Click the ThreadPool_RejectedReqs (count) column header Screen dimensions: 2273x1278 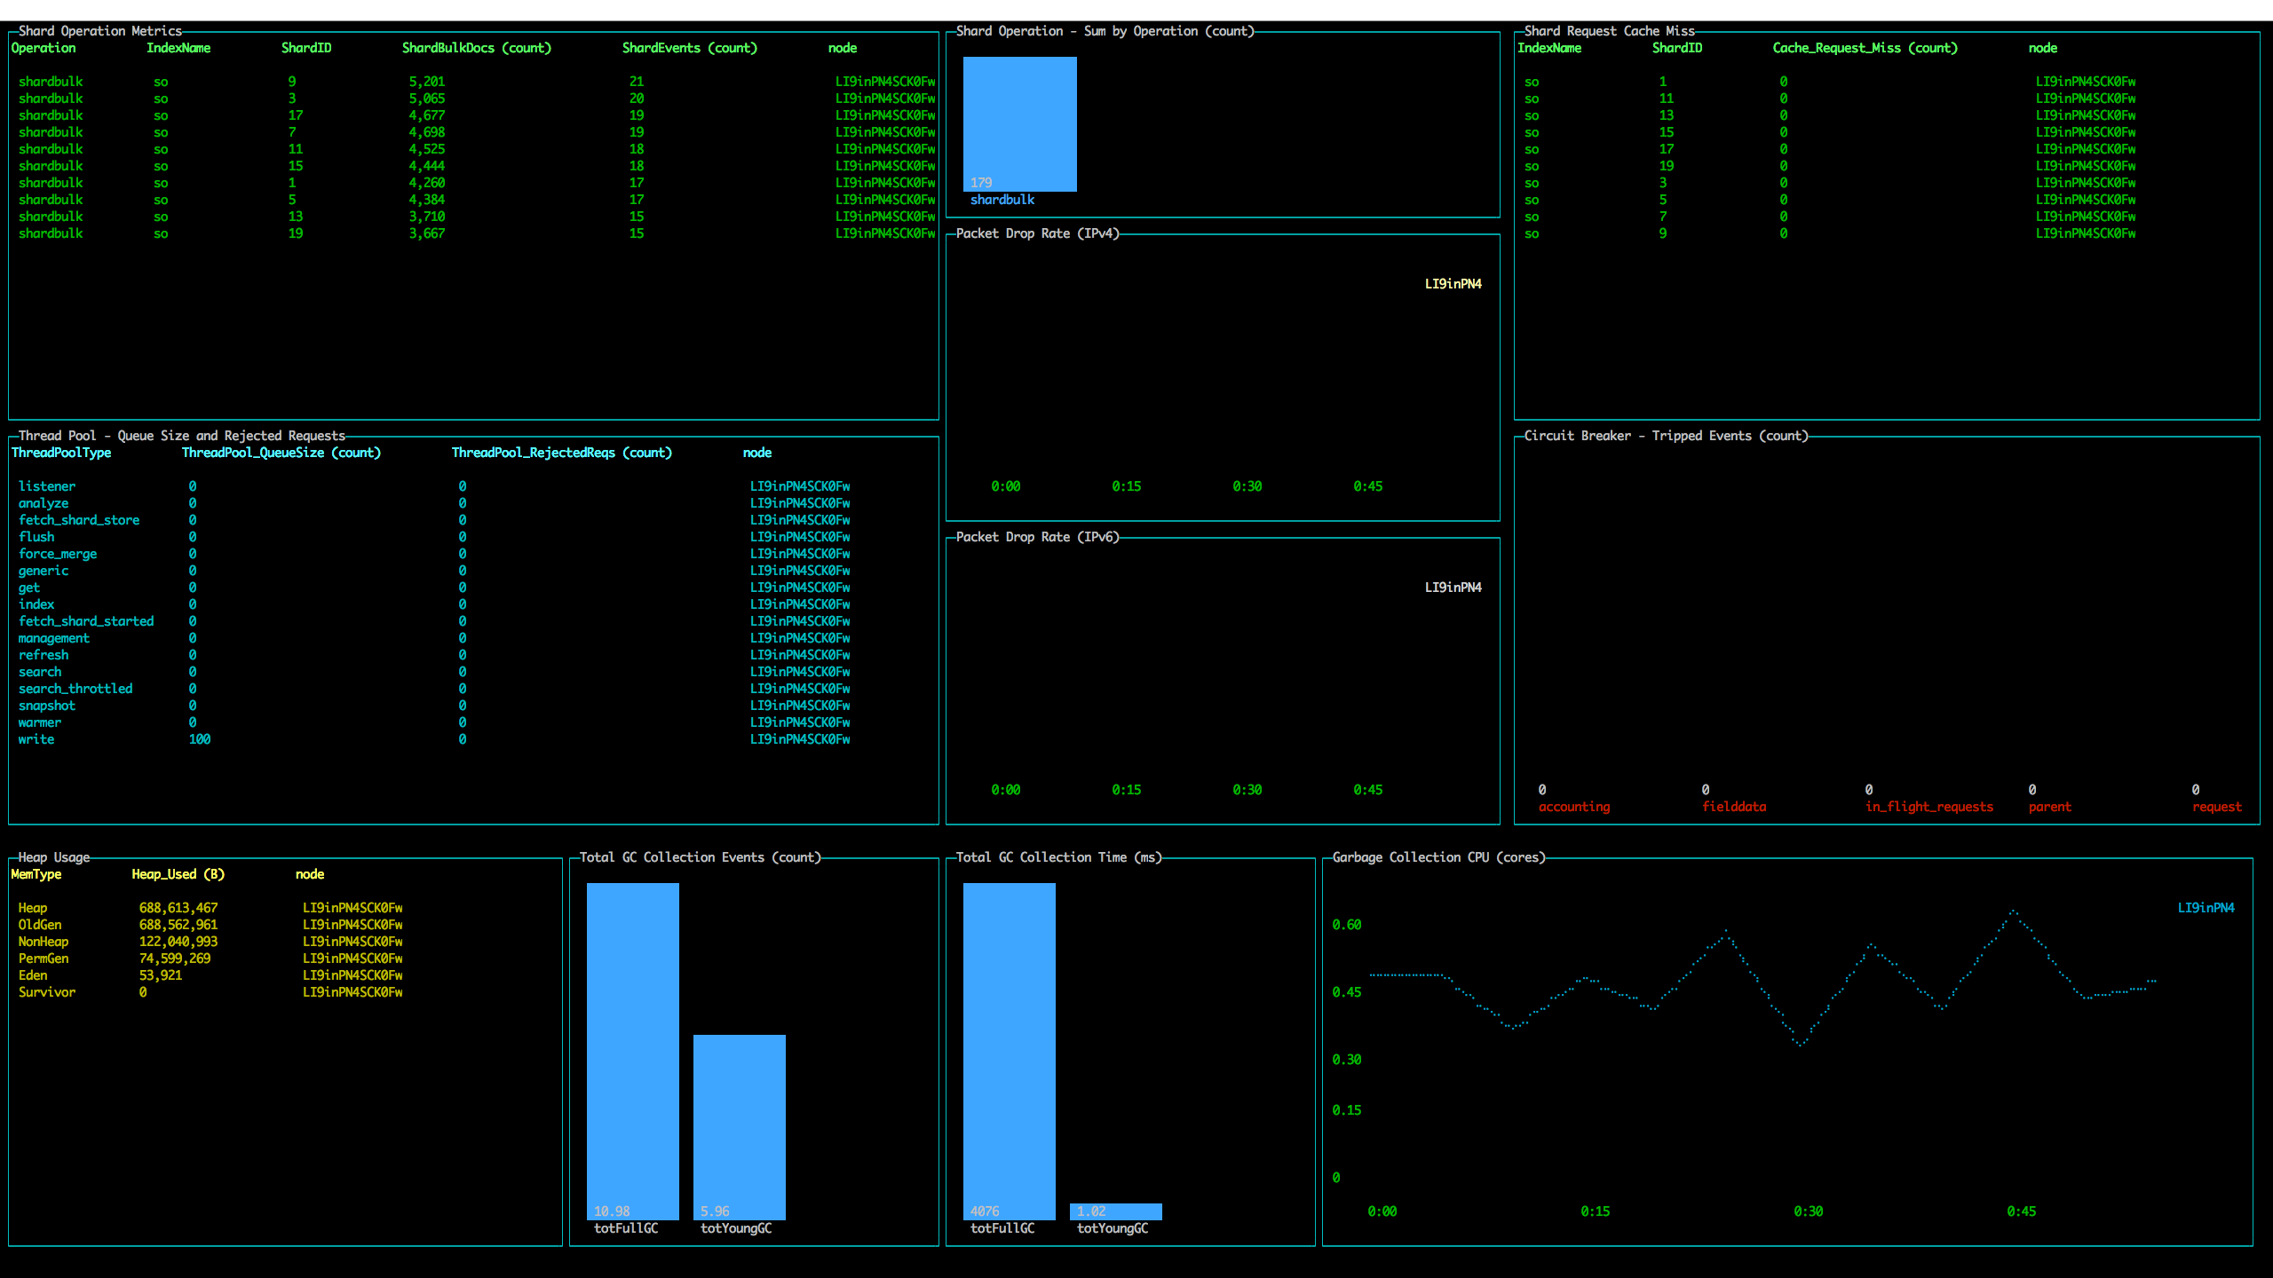tap(561, 453)
